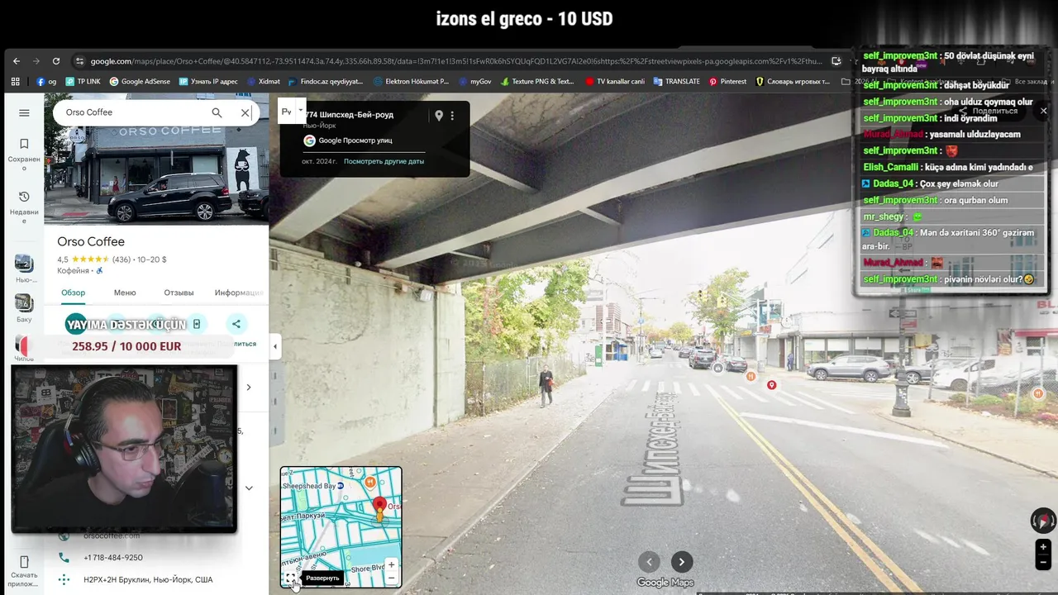This screenshot has height=595, width=1058.
Task: Click the Поделиться share button
Action: click(988, 111)
